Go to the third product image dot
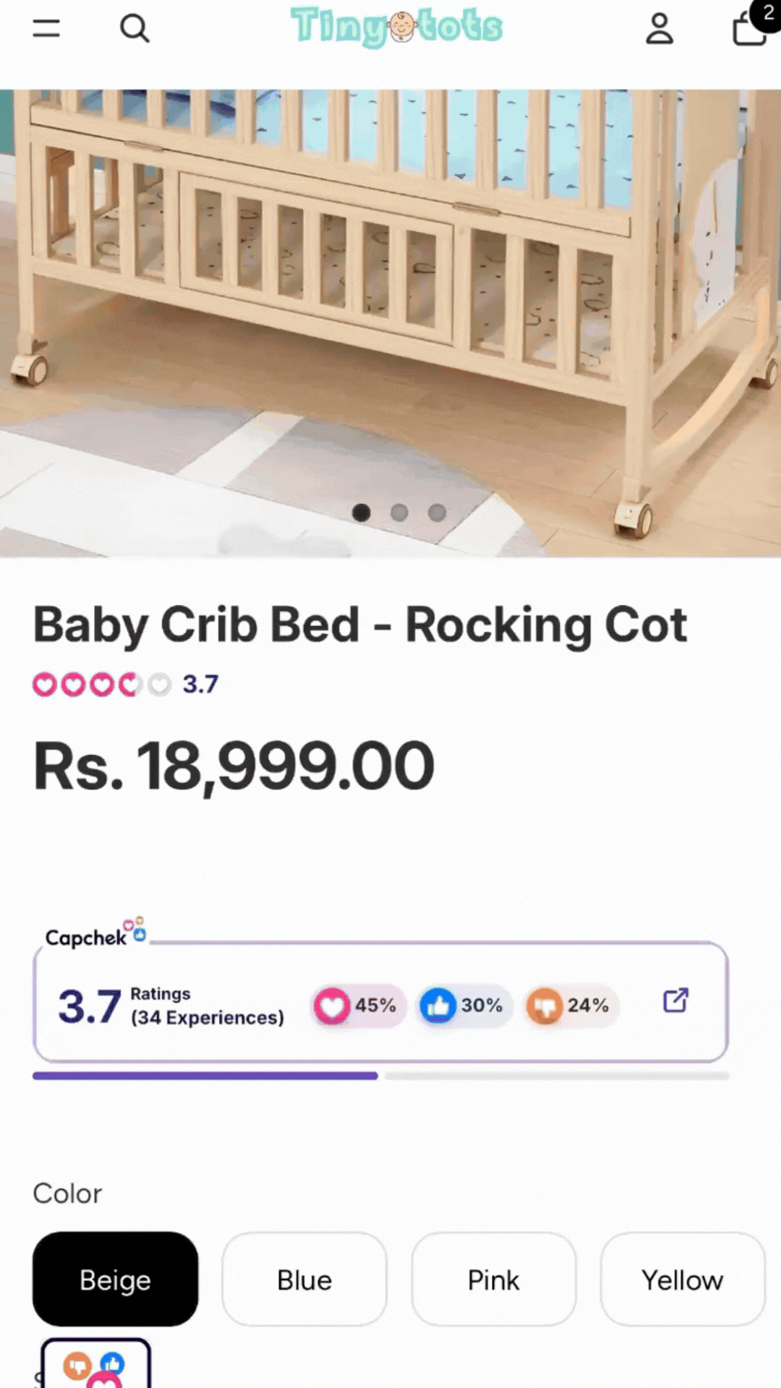 click(x=437, y=513)
